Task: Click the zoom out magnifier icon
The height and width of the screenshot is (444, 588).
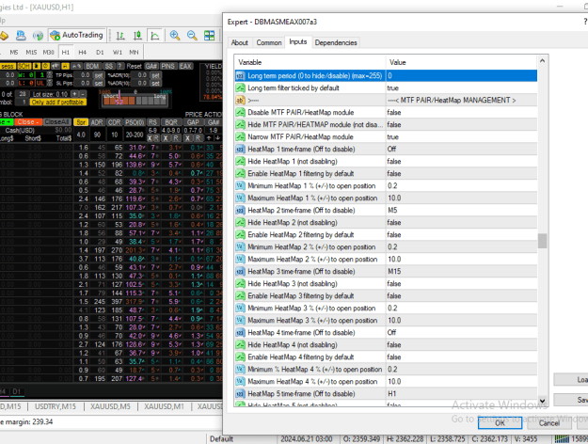Action: point(192,36)
